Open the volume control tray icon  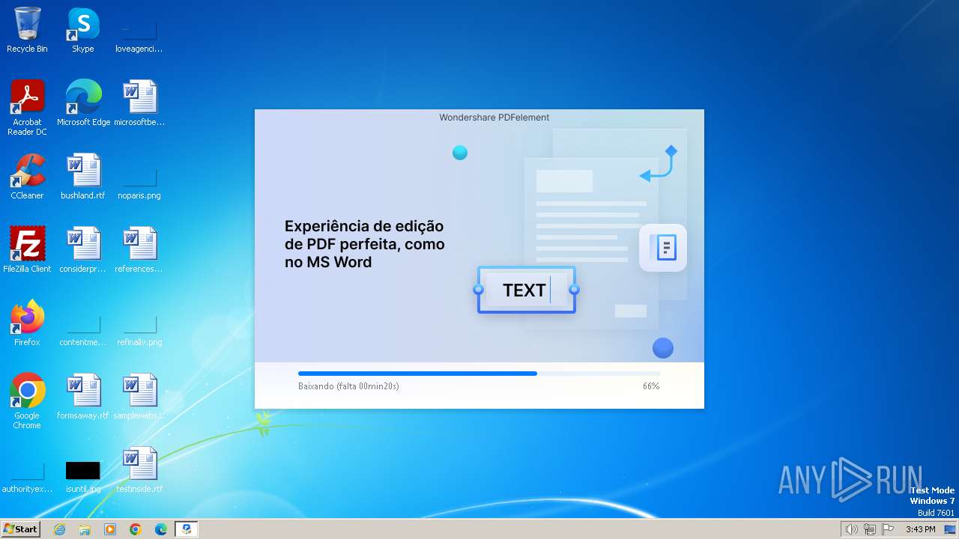coord(851,529)
